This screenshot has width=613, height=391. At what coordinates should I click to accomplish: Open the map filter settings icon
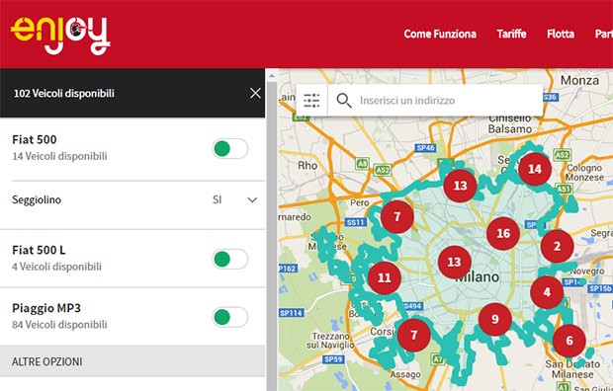coord(311,101)
